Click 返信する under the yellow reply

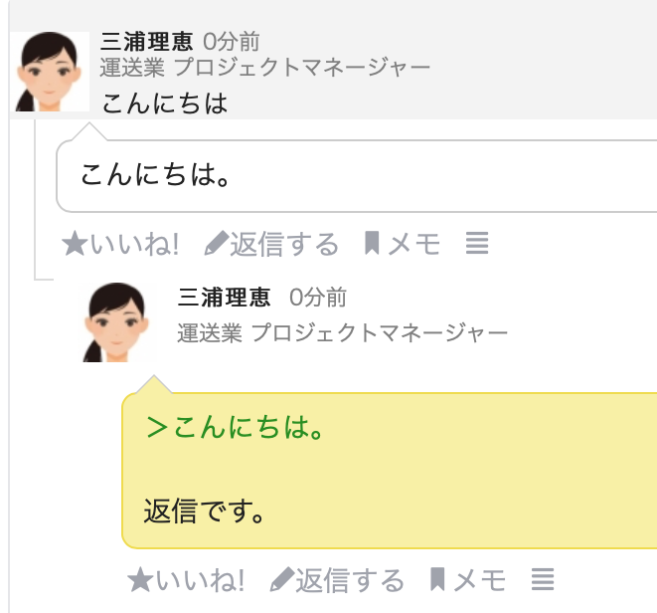[350, 580]
